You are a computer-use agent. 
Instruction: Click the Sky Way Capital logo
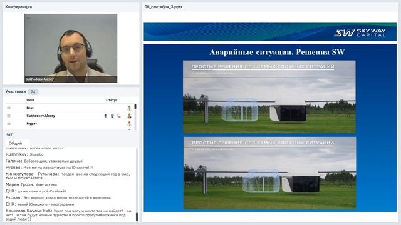(360, 32)
